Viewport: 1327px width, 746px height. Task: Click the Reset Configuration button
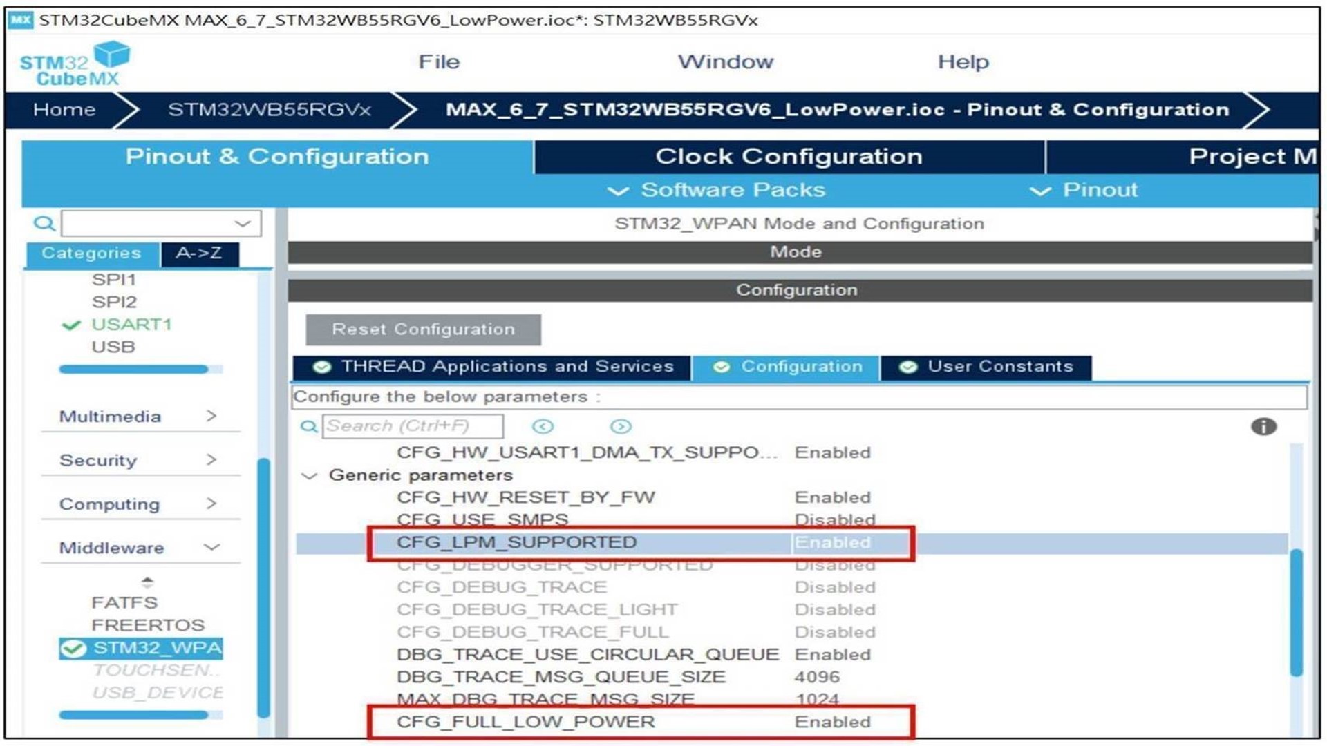pyautogui.click(x=423, y=329)
